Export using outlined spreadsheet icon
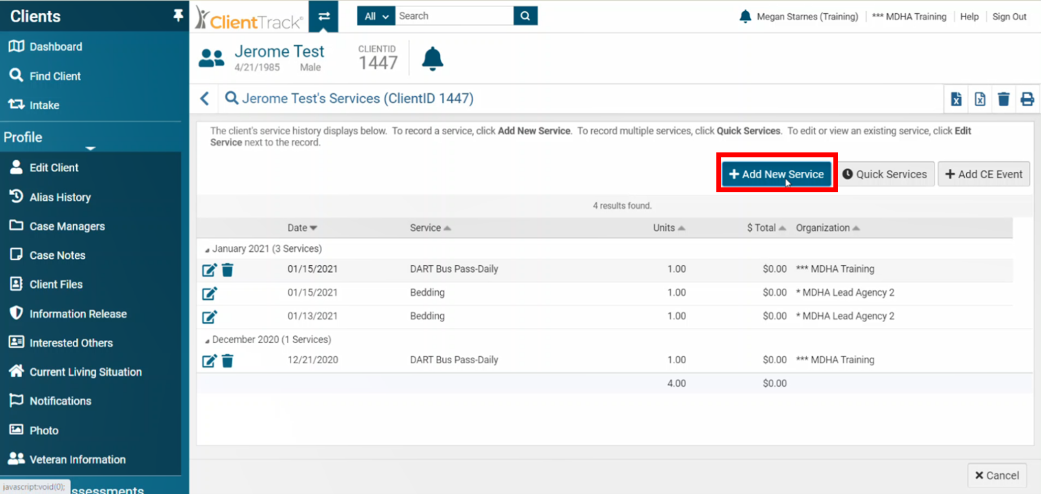 pyautogui.click(x=980, y=99)
